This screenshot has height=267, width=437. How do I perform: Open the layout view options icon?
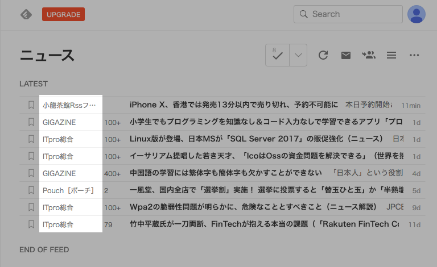tap(391, 55)
